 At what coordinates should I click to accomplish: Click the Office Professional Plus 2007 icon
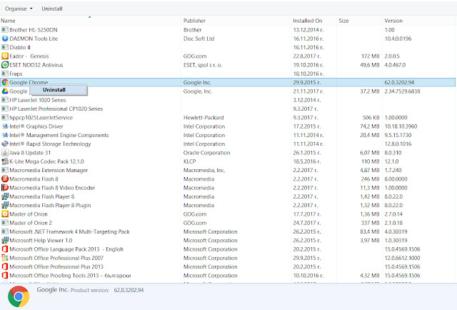pyautogui.click(x=5, y=258)
